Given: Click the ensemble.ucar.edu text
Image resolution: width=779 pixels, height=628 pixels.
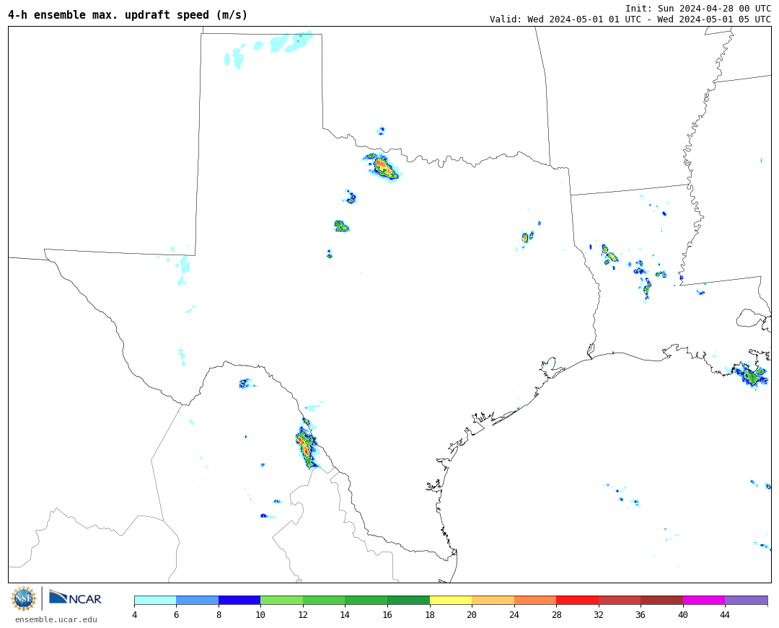Looking at the screenshot, I should point(56,619).
